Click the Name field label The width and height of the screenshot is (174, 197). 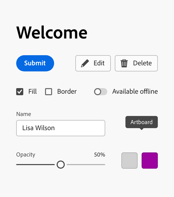pos(24,114)
